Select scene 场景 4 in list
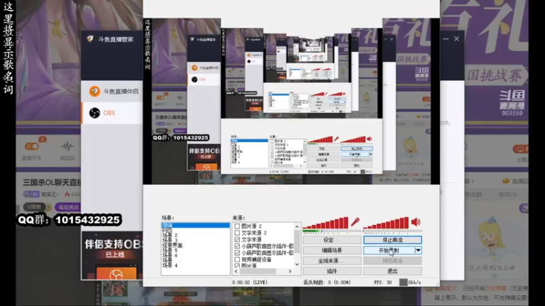 tap(170, 265)
